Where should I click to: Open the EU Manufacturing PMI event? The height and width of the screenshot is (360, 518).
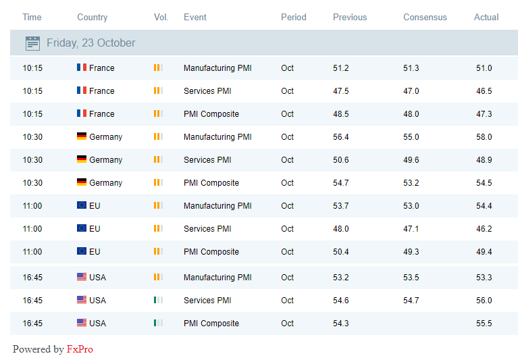point(217,205)
